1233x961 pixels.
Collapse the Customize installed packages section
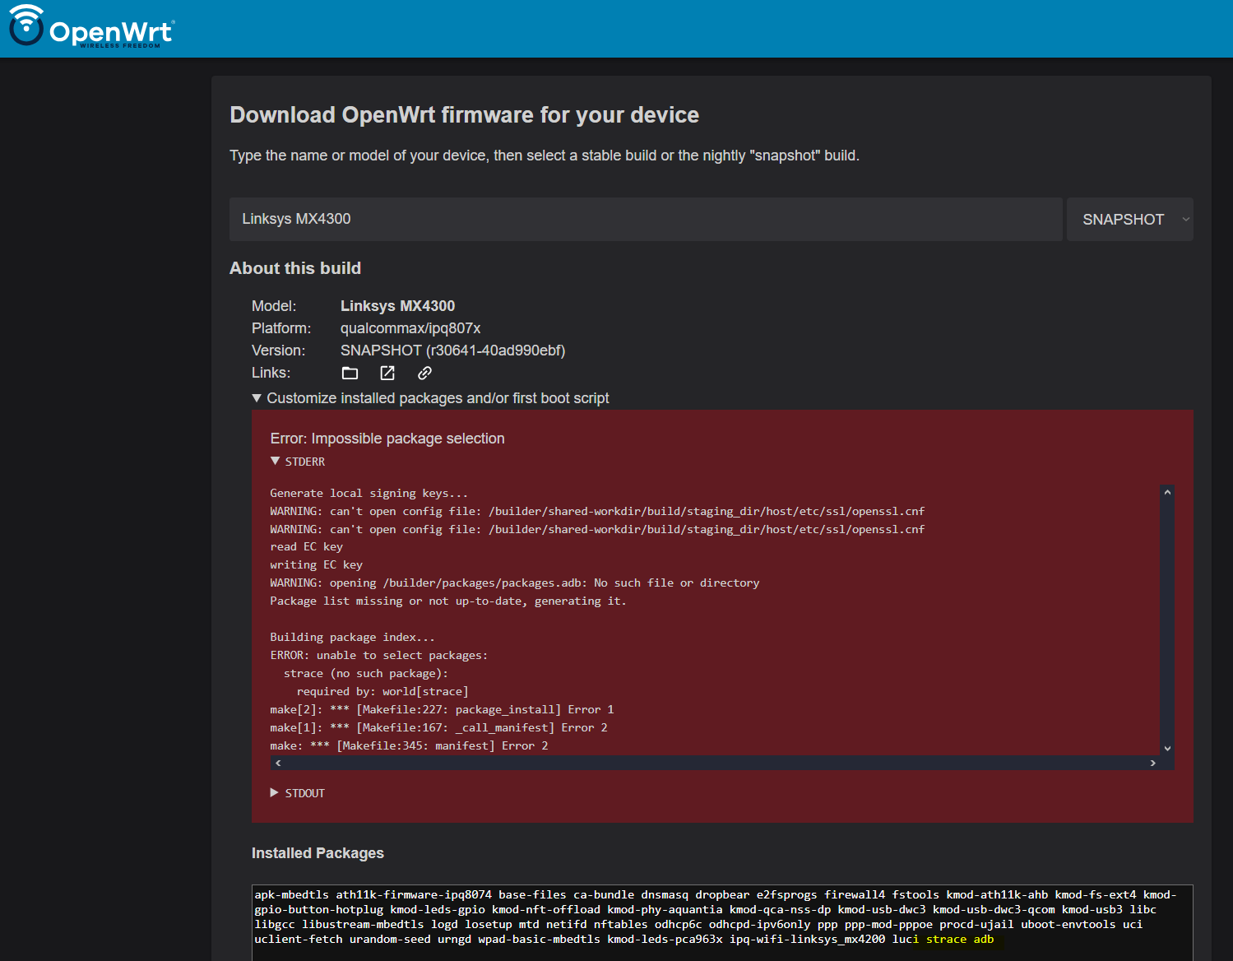pyautogui.click(x=430, y=398)
